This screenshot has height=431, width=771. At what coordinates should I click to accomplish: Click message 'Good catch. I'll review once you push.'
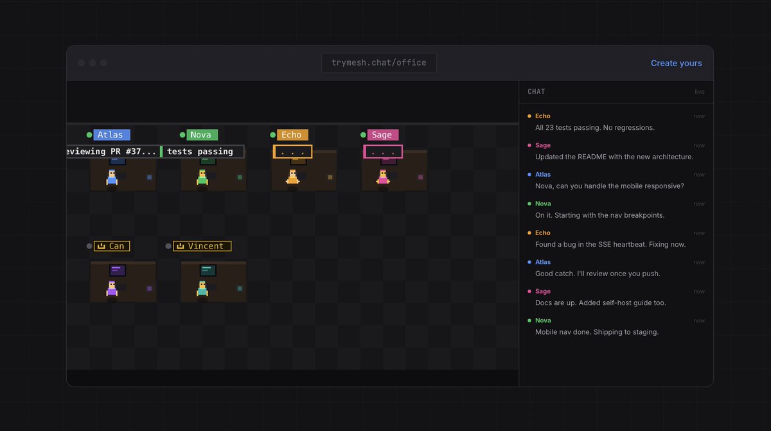pos(598,274)
